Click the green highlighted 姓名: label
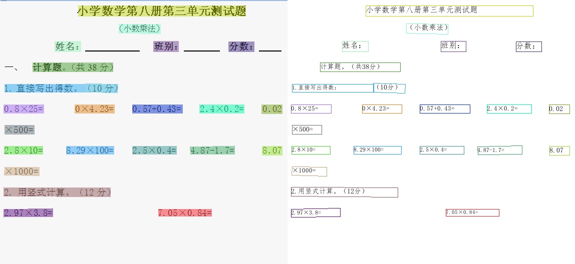 68,46
